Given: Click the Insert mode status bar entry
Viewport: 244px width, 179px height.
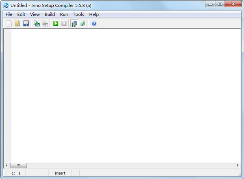Looking at the screenshot, I should [x=60, y=173].
